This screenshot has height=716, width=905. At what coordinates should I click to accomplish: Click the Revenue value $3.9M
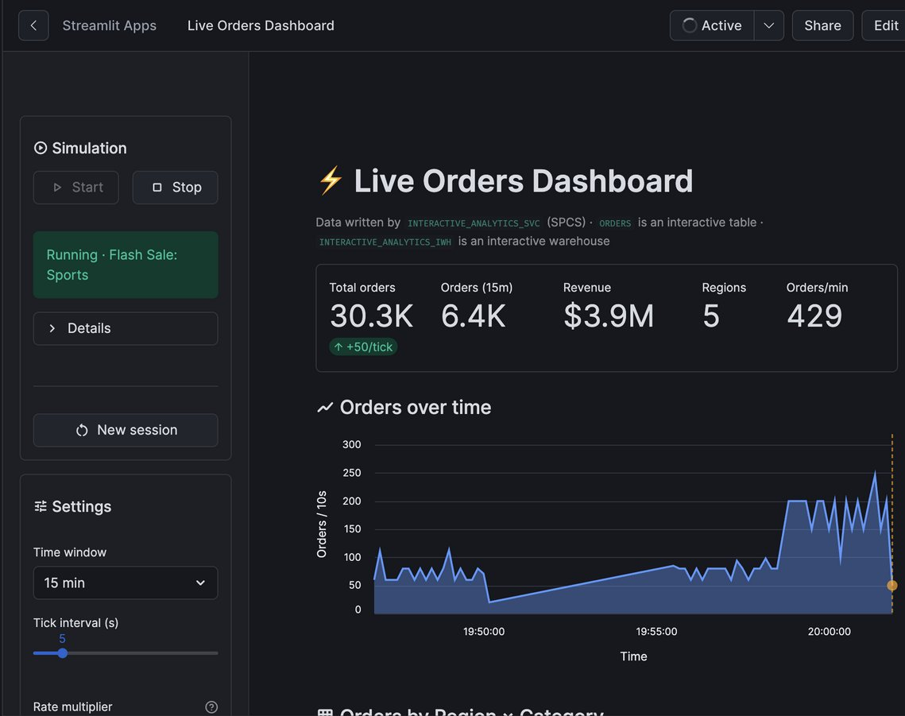point(609,315)
